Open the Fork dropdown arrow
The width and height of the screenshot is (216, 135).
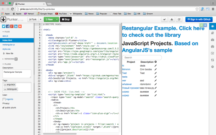(x=41, y=19)
